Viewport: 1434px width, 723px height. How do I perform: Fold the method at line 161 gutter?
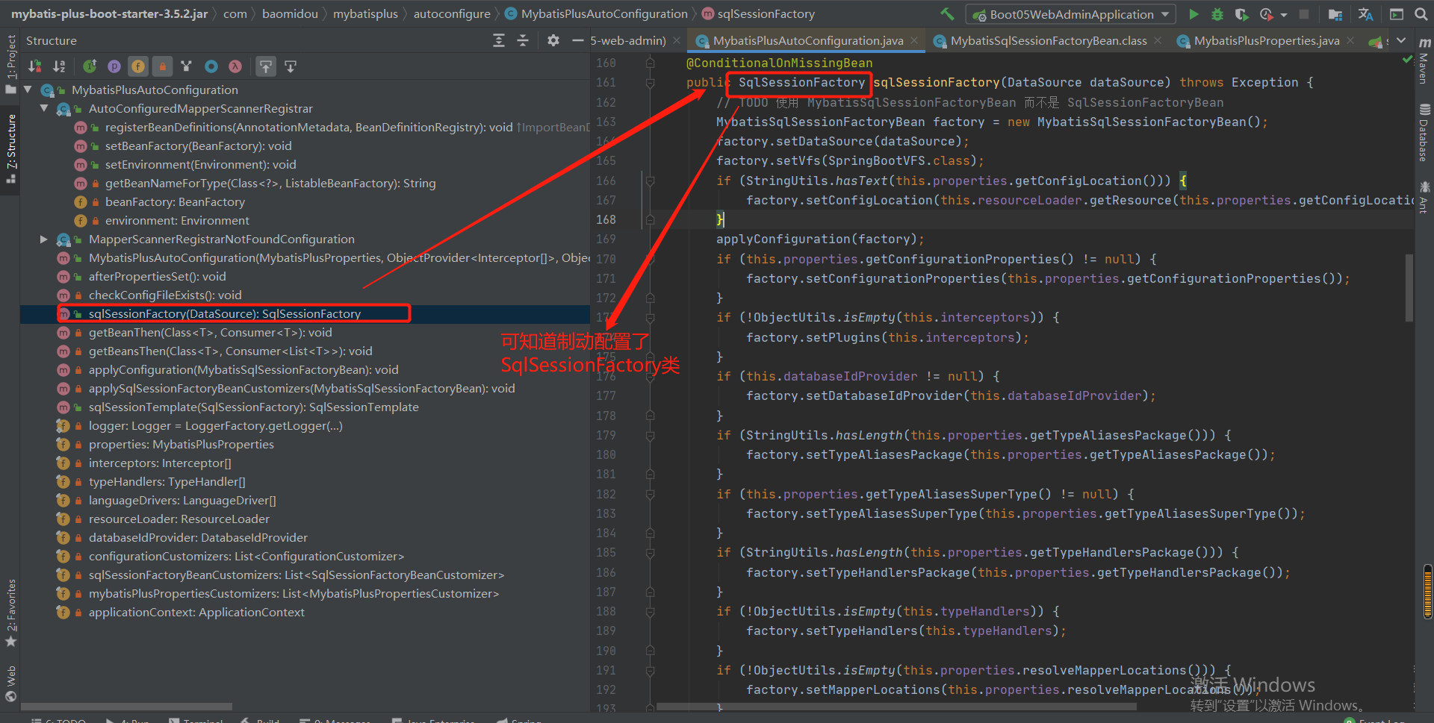coord(651,83)
